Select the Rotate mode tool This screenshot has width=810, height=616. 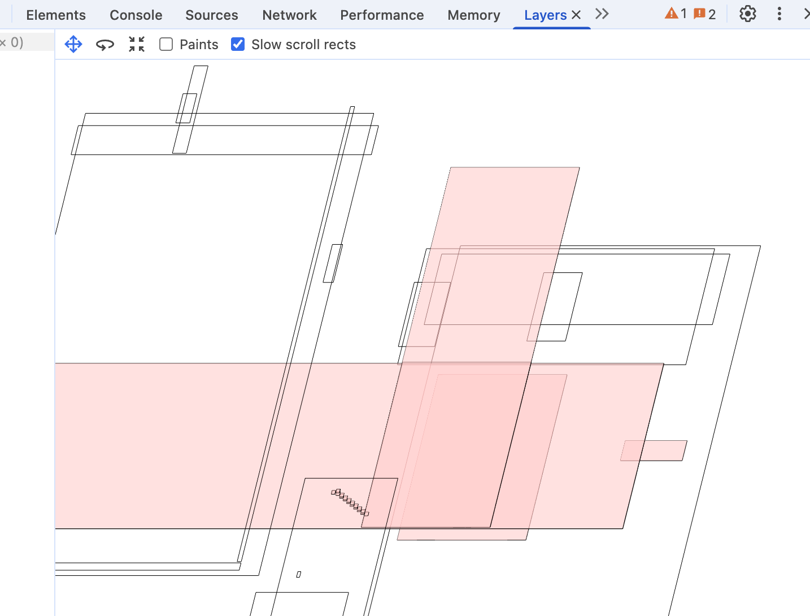pos(105,44)
